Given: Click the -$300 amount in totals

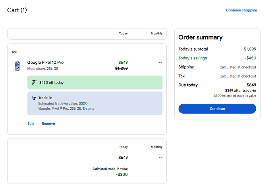Looking at the screenshot, I should pos(122,175).
